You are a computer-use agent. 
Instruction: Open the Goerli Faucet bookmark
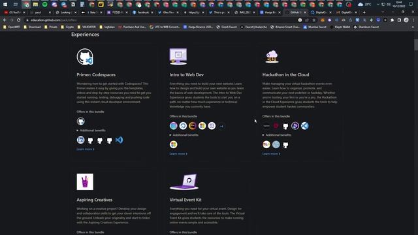point(227,27)
